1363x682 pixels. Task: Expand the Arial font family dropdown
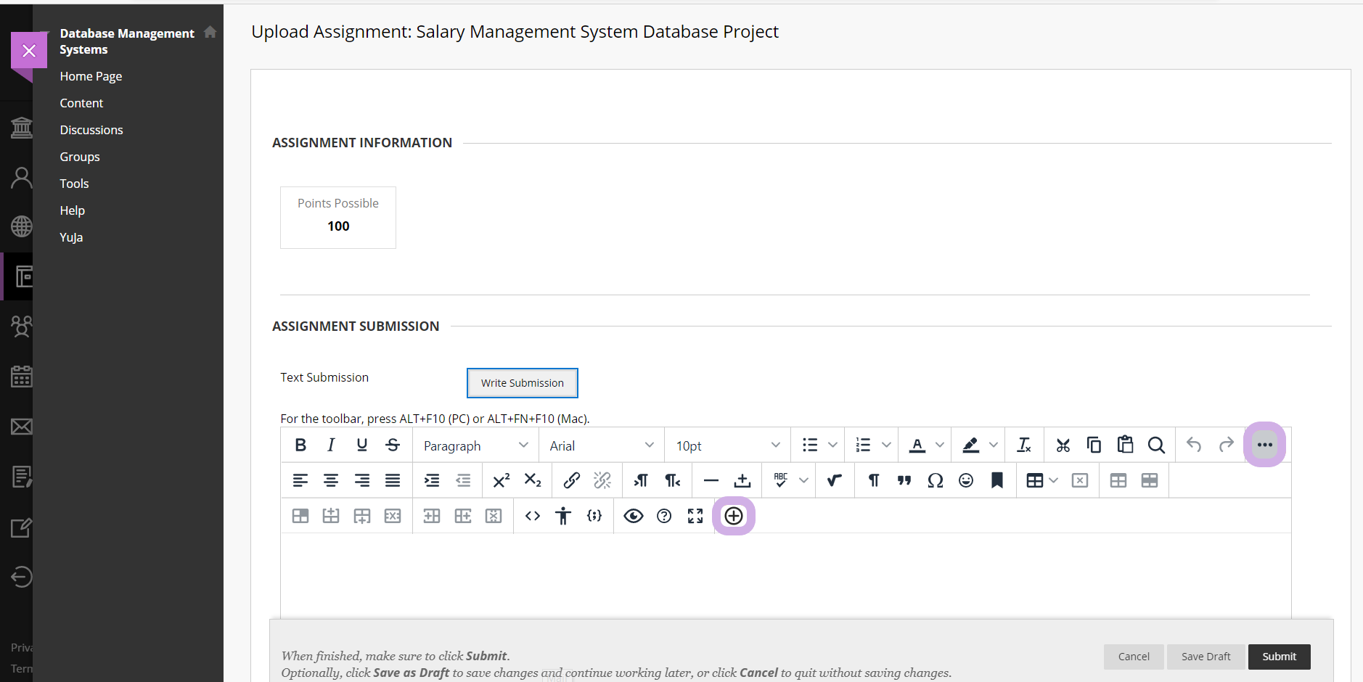(x=601, y=445)
